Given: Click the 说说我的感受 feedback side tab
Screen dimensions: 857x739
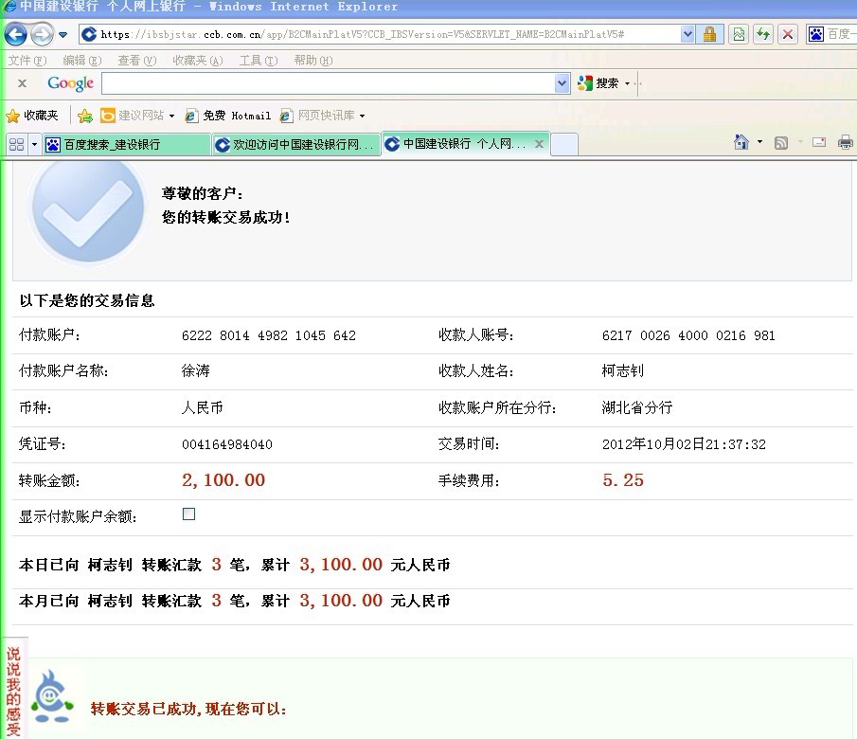Looking at the screenshot, I should (x=13, y=689).
